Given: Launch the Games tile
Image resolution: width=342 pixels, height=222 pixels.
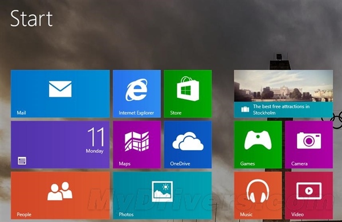Looking at the screenshot, I should (x=258, y=145).
